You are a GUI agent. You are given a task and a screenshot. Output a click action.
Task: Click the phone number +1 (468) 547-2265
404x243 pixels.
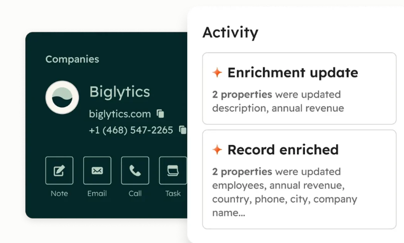pos(131,130)
